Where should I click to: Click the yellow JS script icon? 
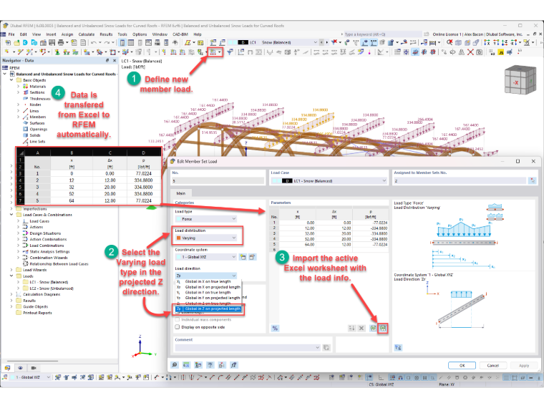click(x=500, y=52)
